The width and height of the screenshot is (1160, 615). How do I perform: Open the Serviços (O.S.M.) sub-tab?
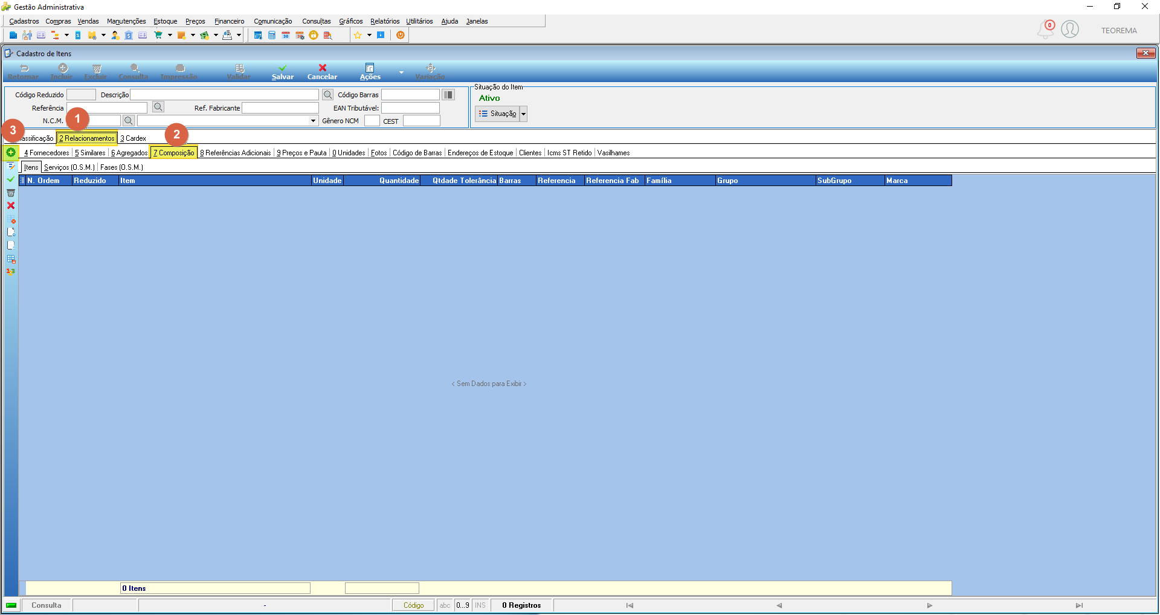click(69, 167)
